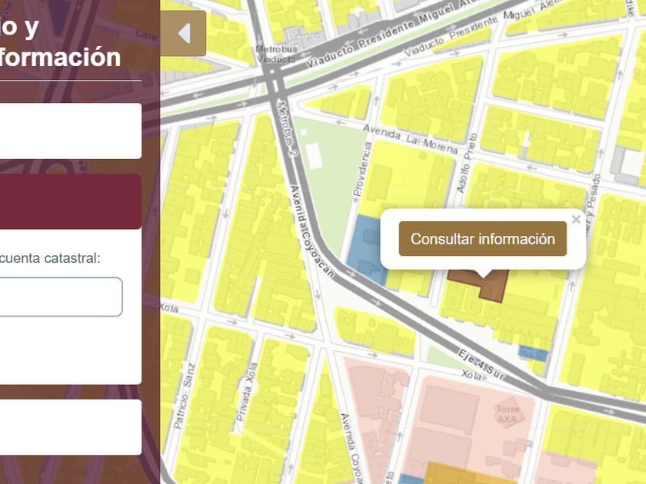Click the Torre AXA label on the map
Viewport: 646px width, 484px height.
(507, 414)
